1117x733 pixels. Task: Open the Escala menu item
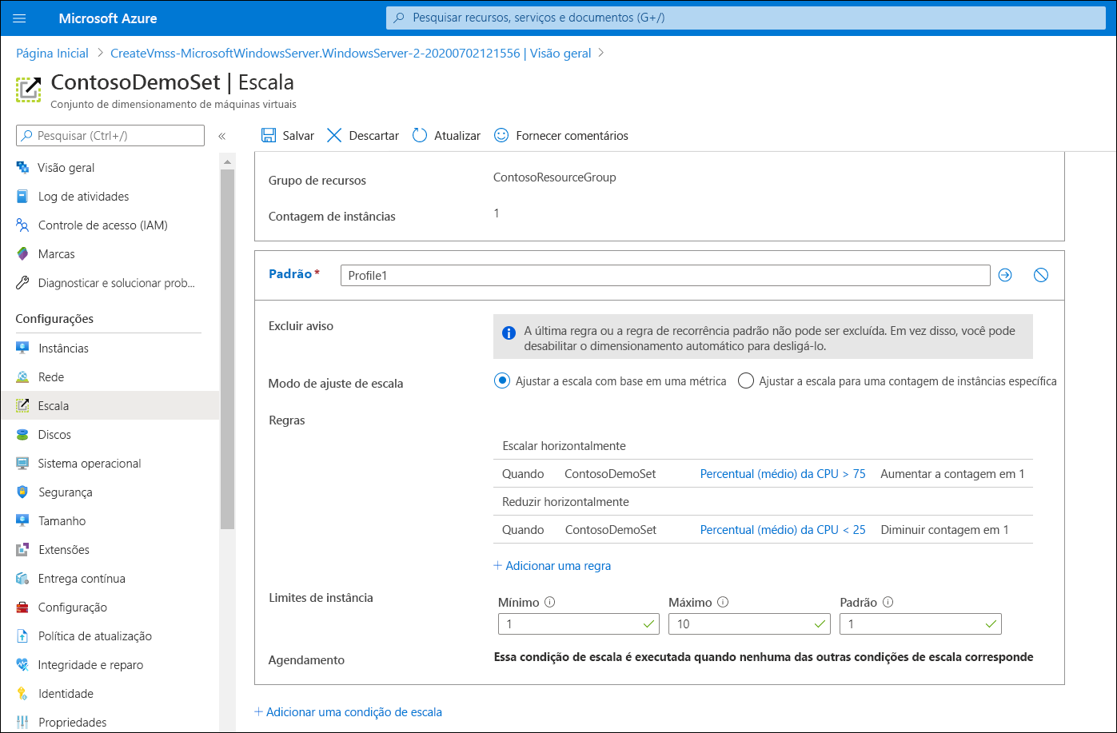click(110, 406)
